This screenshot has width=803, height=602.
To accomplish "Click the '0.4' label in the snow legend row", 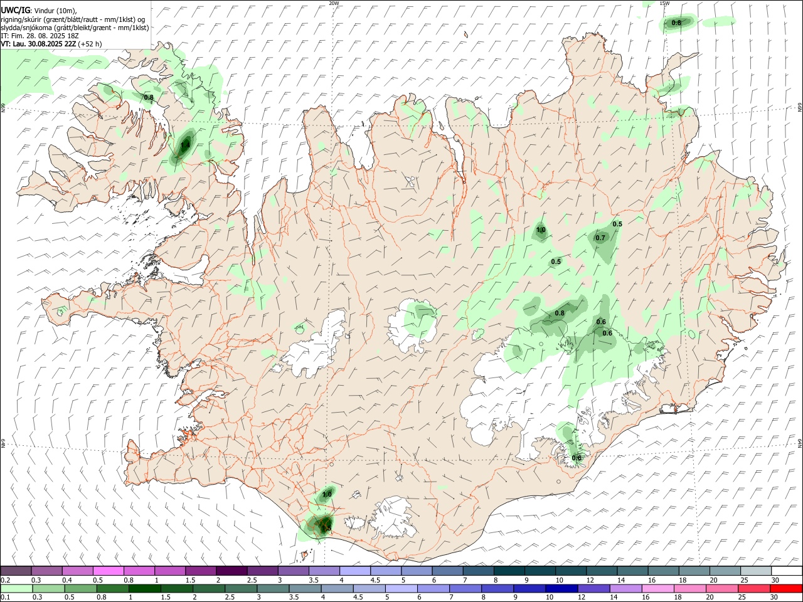I will click(x=67, y=580).
